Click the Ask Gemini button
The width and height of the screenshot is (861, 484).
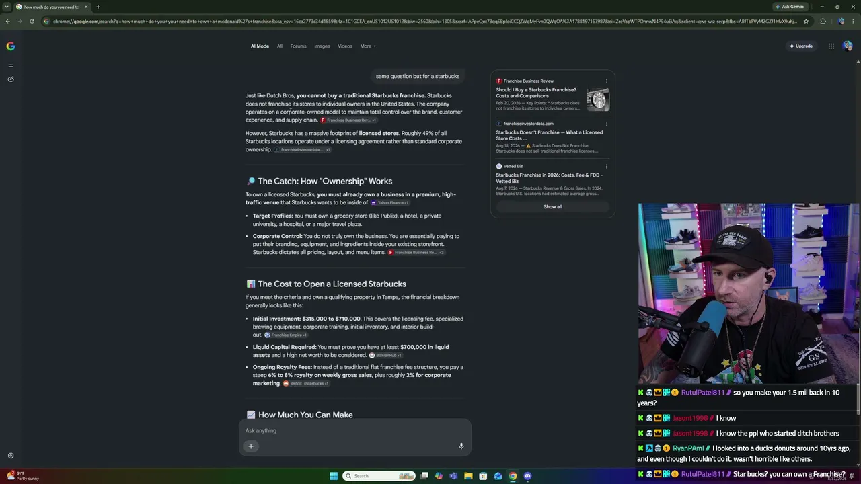pyautogui.click(x=790, y=7)
